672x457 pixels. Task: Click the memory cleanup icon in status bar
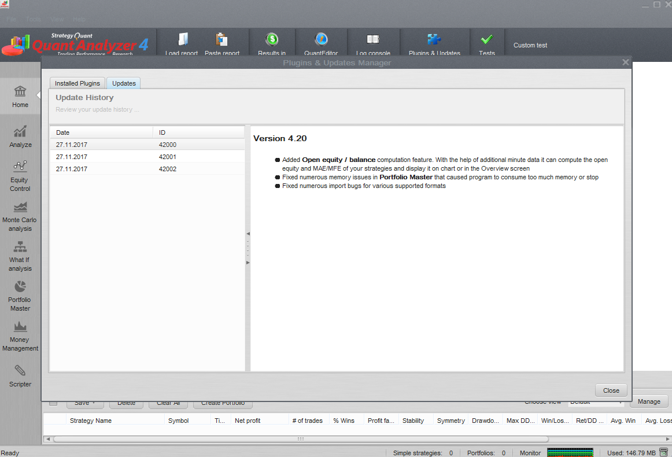[663, 452]
